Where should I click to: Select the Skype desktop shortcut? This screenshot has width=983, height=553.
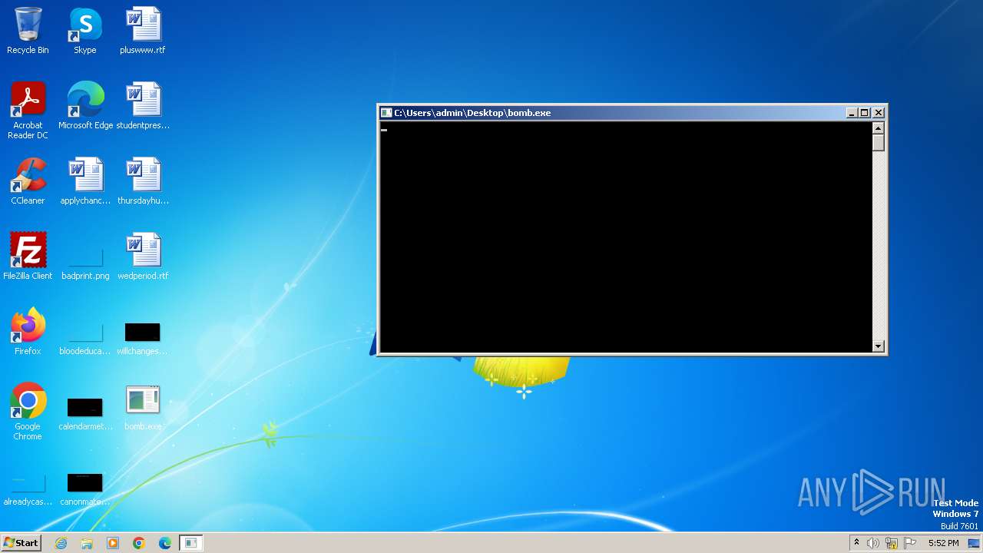(x=85, y=31)
